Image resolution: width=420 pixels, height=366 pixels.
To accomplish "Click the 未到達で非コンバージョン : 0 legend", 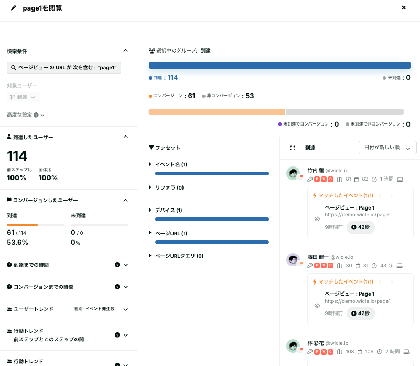I will tap(378, 124).
